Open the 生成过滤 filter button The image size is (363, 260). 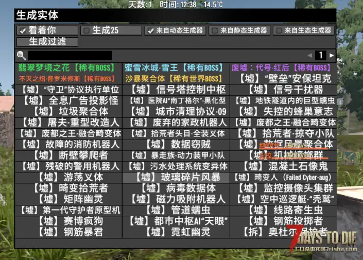pos(47,42)
